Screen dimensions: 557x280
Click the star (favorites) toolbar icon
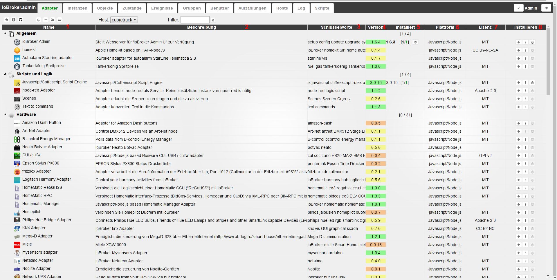pos(7,20)
